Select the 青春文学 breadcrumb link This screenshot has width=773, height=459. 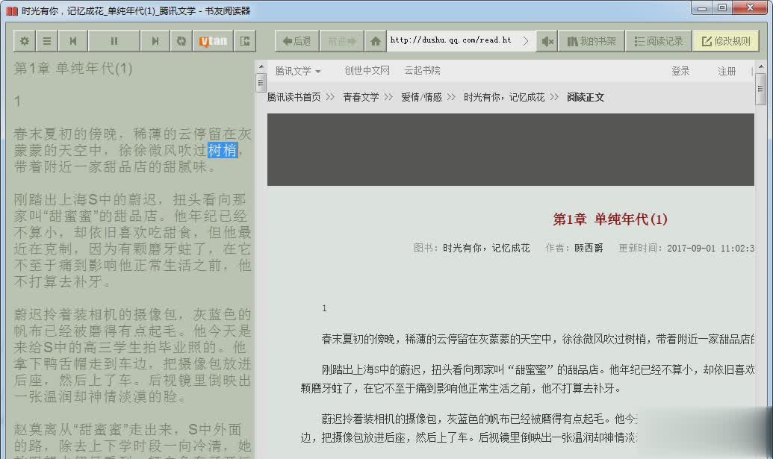[x=361, y=97]
